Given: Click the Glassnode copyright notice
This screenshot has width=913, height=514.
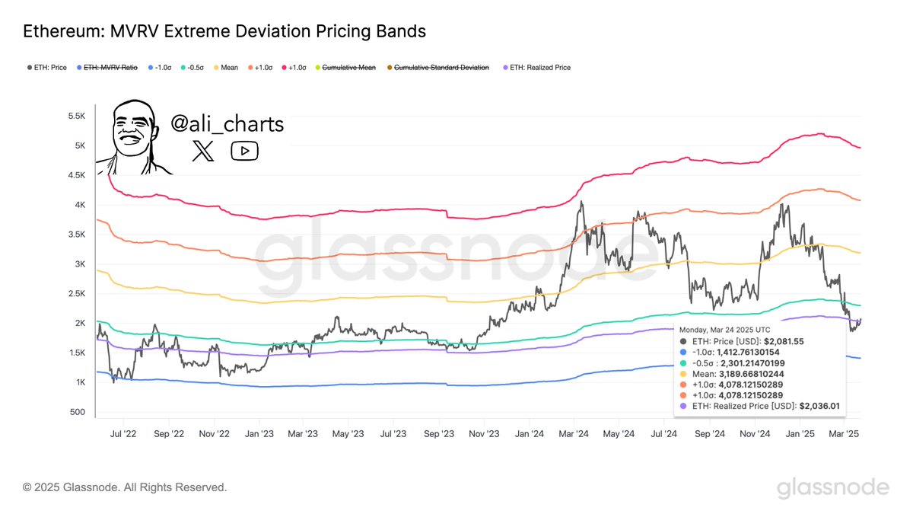Looking at the screenshot, I should click(125, 487).
